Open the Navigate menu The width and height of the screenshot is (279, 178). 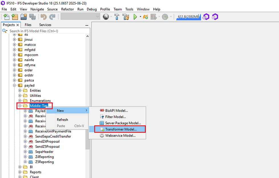coord(37,9)
